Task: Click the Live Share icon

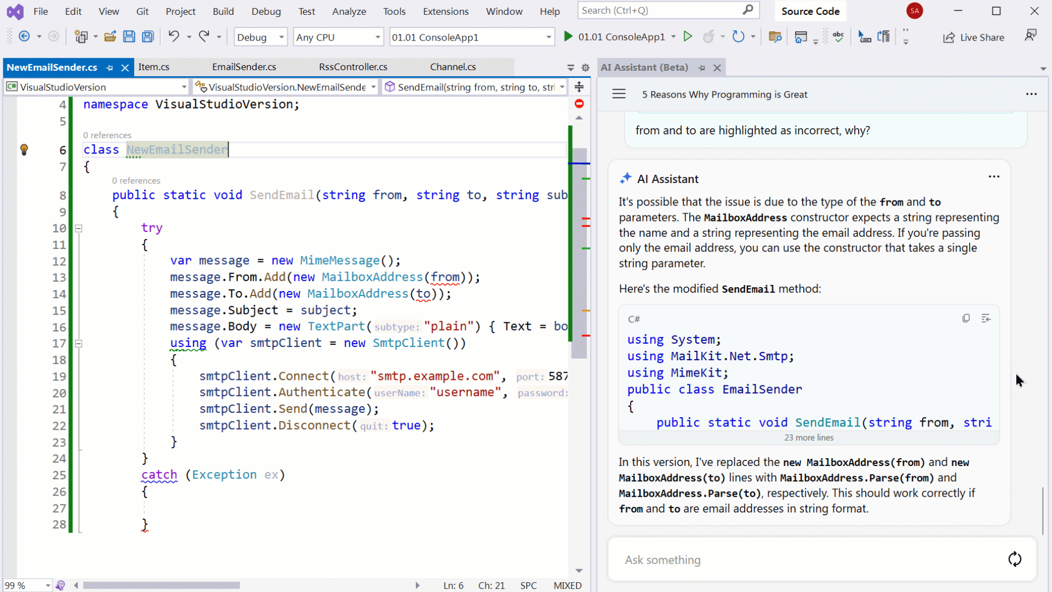Action: pos(948,37)
